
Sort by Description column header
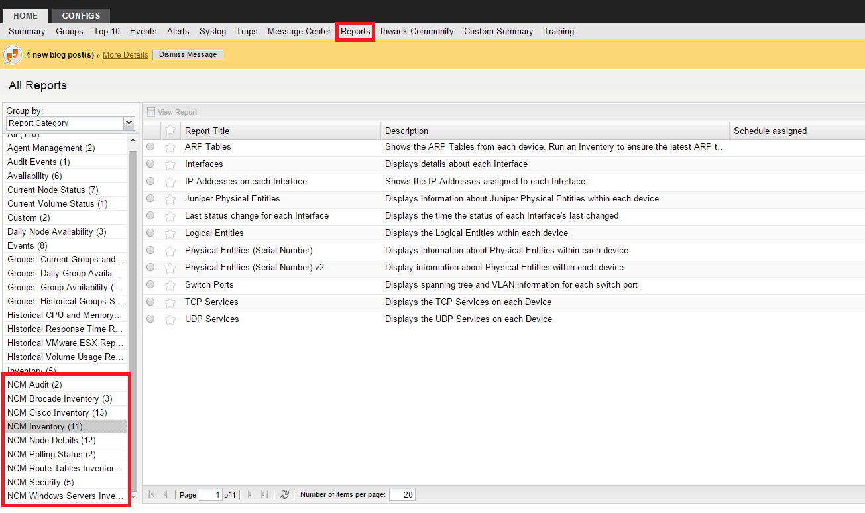pos(555,131)
